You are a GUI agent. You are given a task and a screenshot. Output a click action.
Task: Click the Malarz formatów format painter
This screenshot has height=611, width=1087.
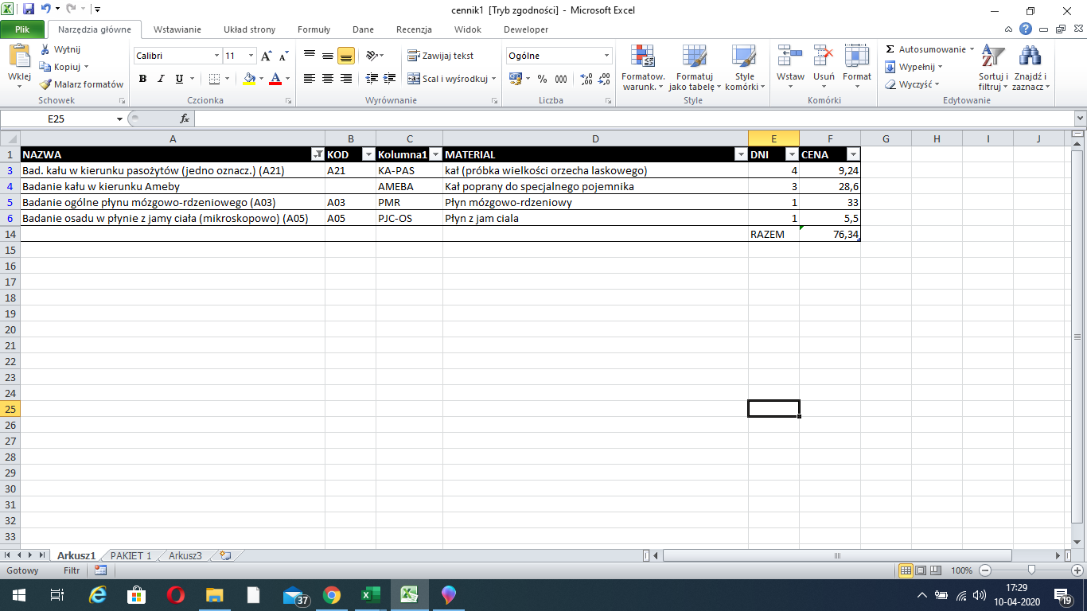[82, 84]
